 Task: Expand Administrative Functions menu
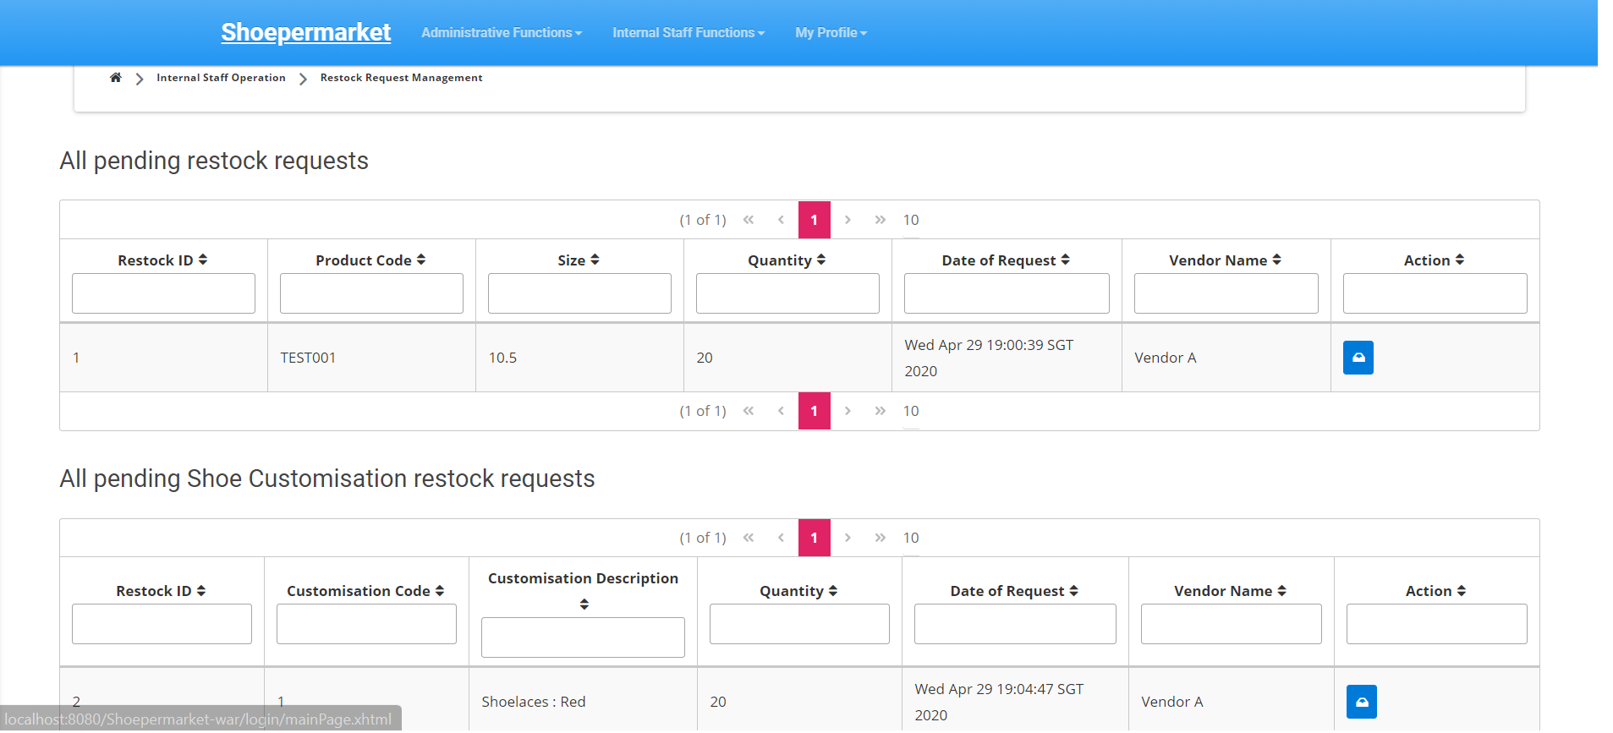point(502,33)
